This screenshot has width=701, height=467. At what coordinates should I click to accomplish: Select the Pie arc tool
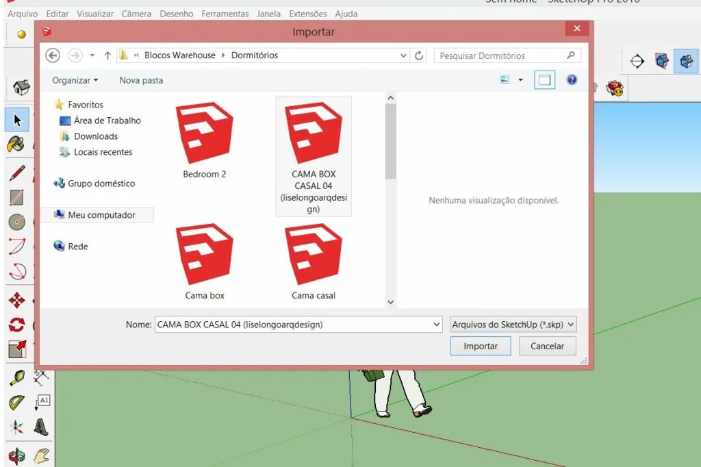click(x=18, y=271)
